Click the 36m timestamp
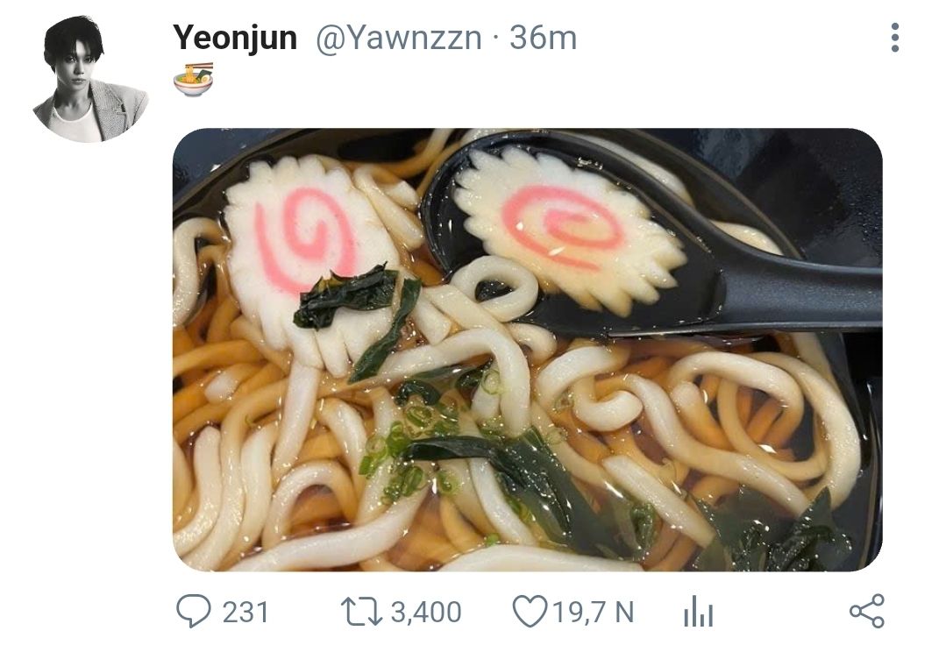Screen dimensions: 946x645 tap(544, 38)
